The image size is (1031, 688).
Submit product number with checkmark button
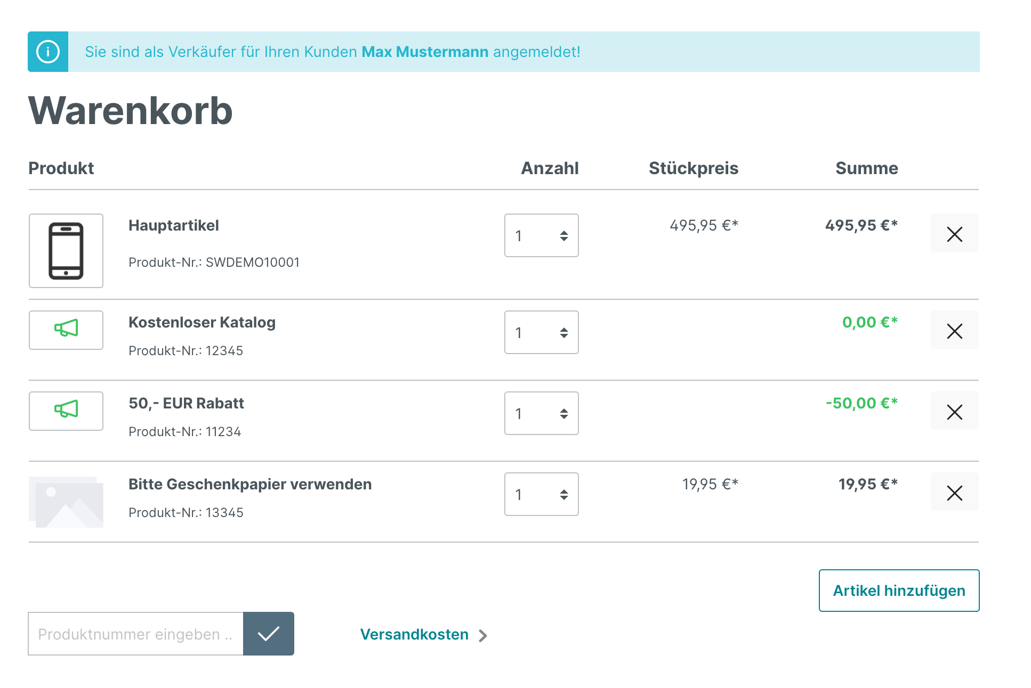269,634
